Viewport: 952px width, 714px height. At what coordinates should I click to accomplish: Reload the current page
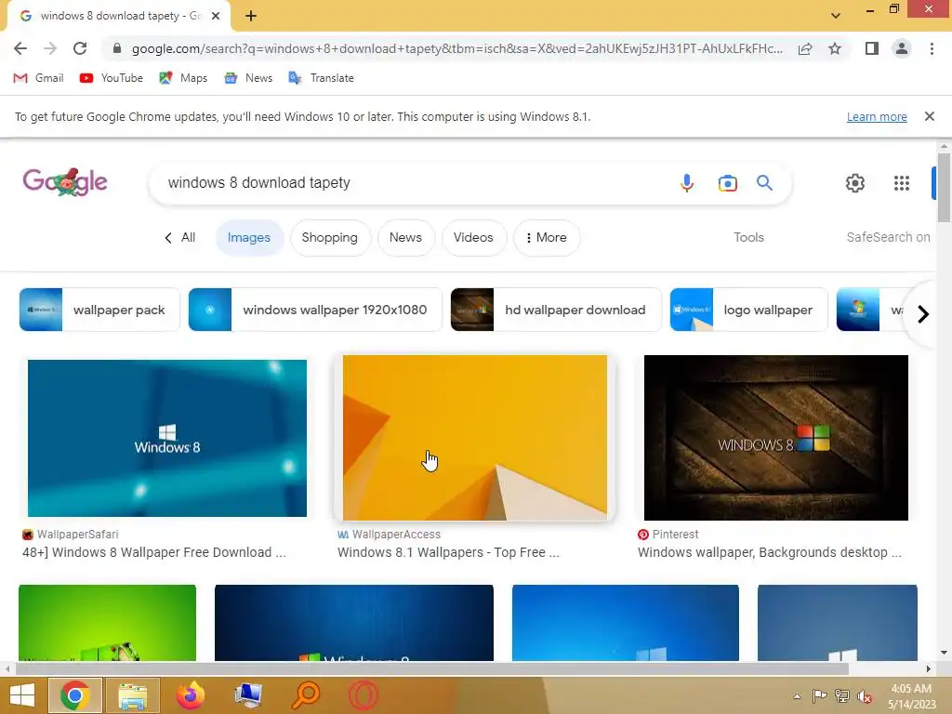pyautogui.click(x=80, y=48)
